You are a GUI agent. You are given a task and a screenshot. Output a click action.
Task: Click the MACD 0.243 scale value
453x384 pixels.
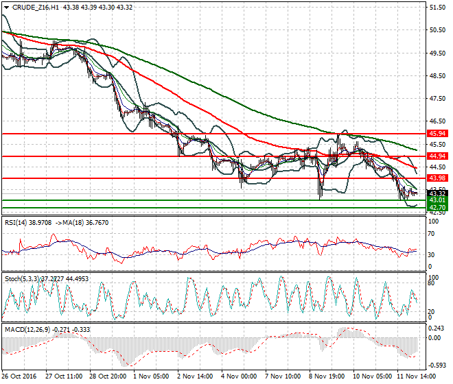(x=434, y=328)
